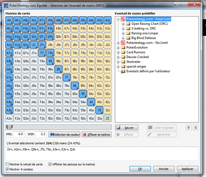Click the Card Runners folder icon
The image size is (206, 177).
[123, 52]
